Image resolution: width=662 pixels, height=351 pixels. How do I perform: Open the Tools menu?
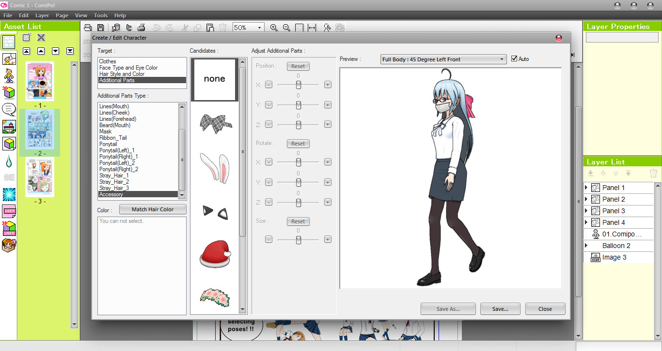pos(100,15)
